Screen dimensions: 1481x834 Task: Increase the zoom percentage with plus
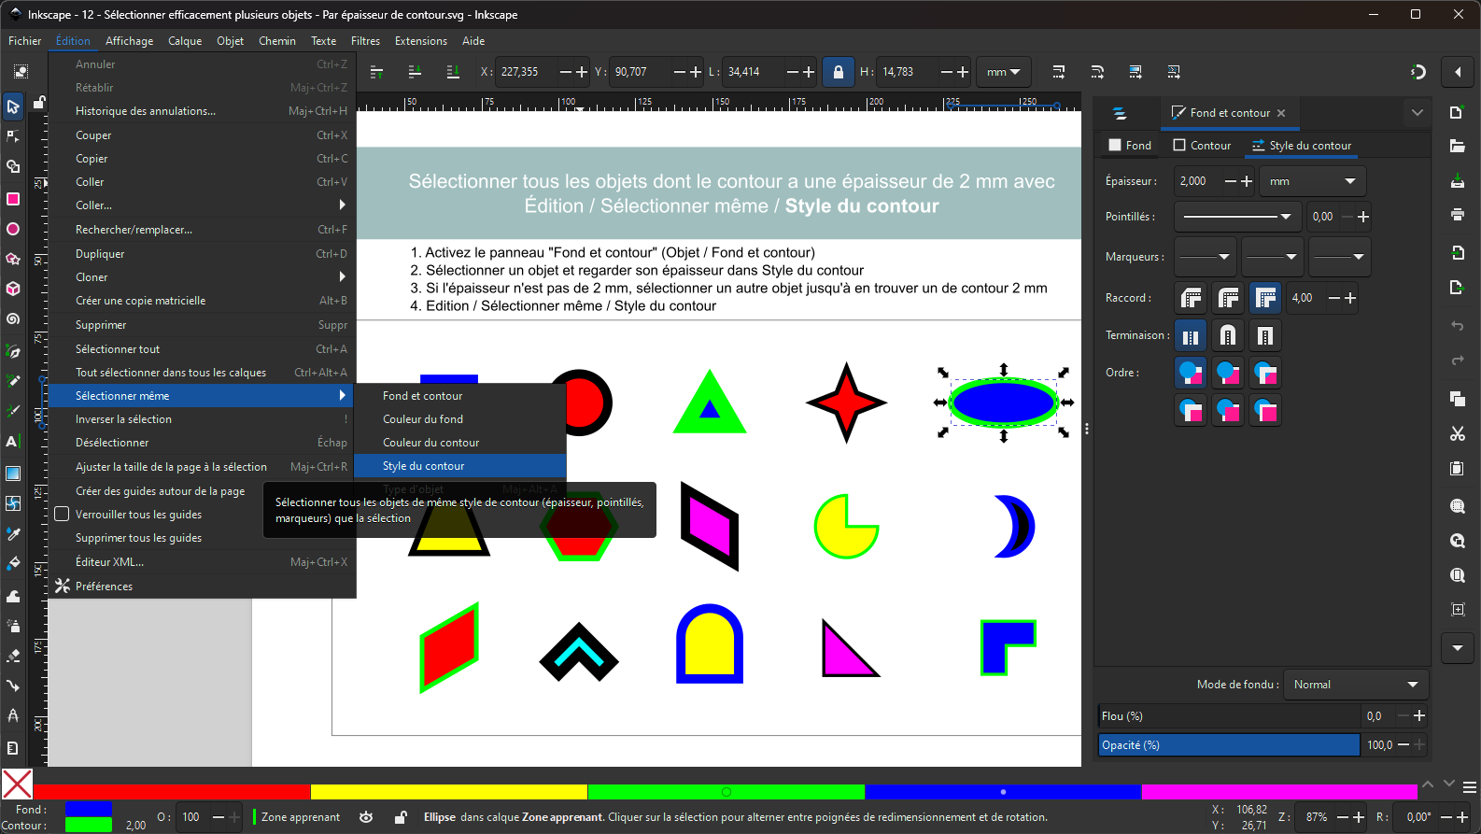pos(1359,817)
